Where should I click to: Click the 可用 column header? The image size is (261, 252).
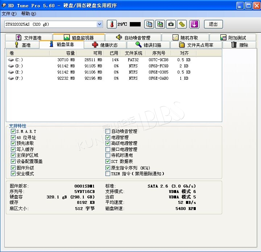pyautogui.click(x=90, y=53)
